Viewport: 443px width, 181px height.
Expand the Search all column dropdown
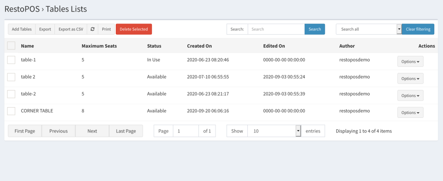click(x=369, y=29)
